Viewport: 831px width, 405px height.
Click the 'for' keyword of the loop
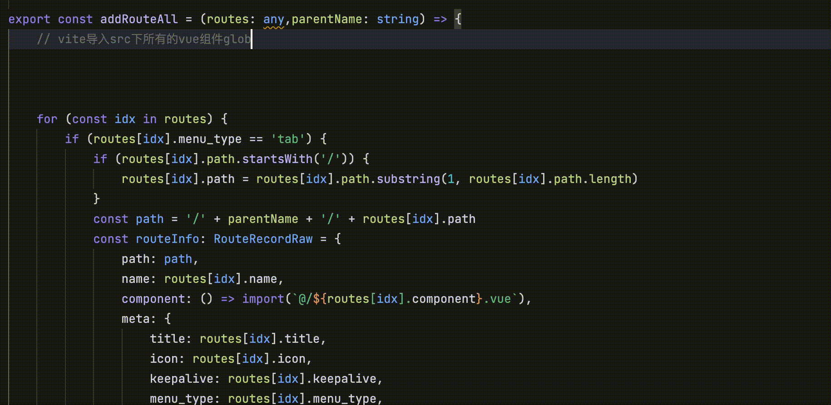tap(47, 119)
